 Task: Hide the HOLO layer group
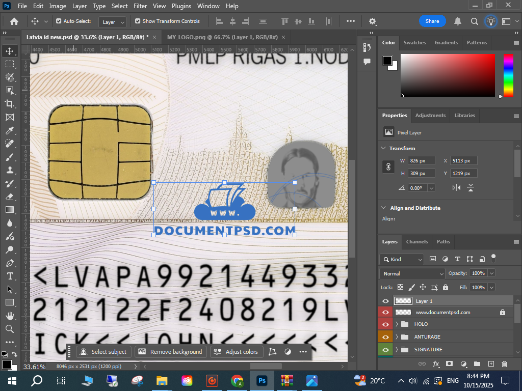pos(385,324)
